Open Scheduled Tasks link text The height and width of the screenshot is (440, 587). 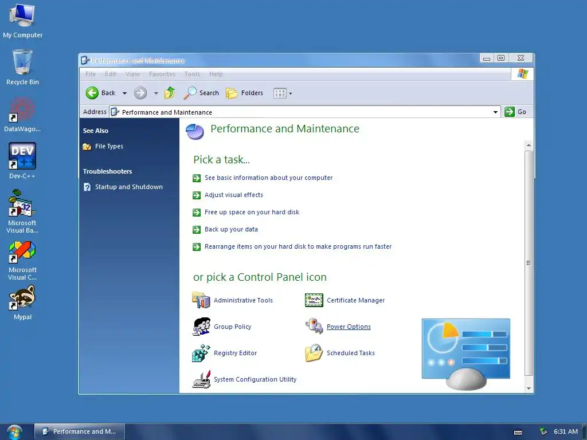tap(350, 353)
